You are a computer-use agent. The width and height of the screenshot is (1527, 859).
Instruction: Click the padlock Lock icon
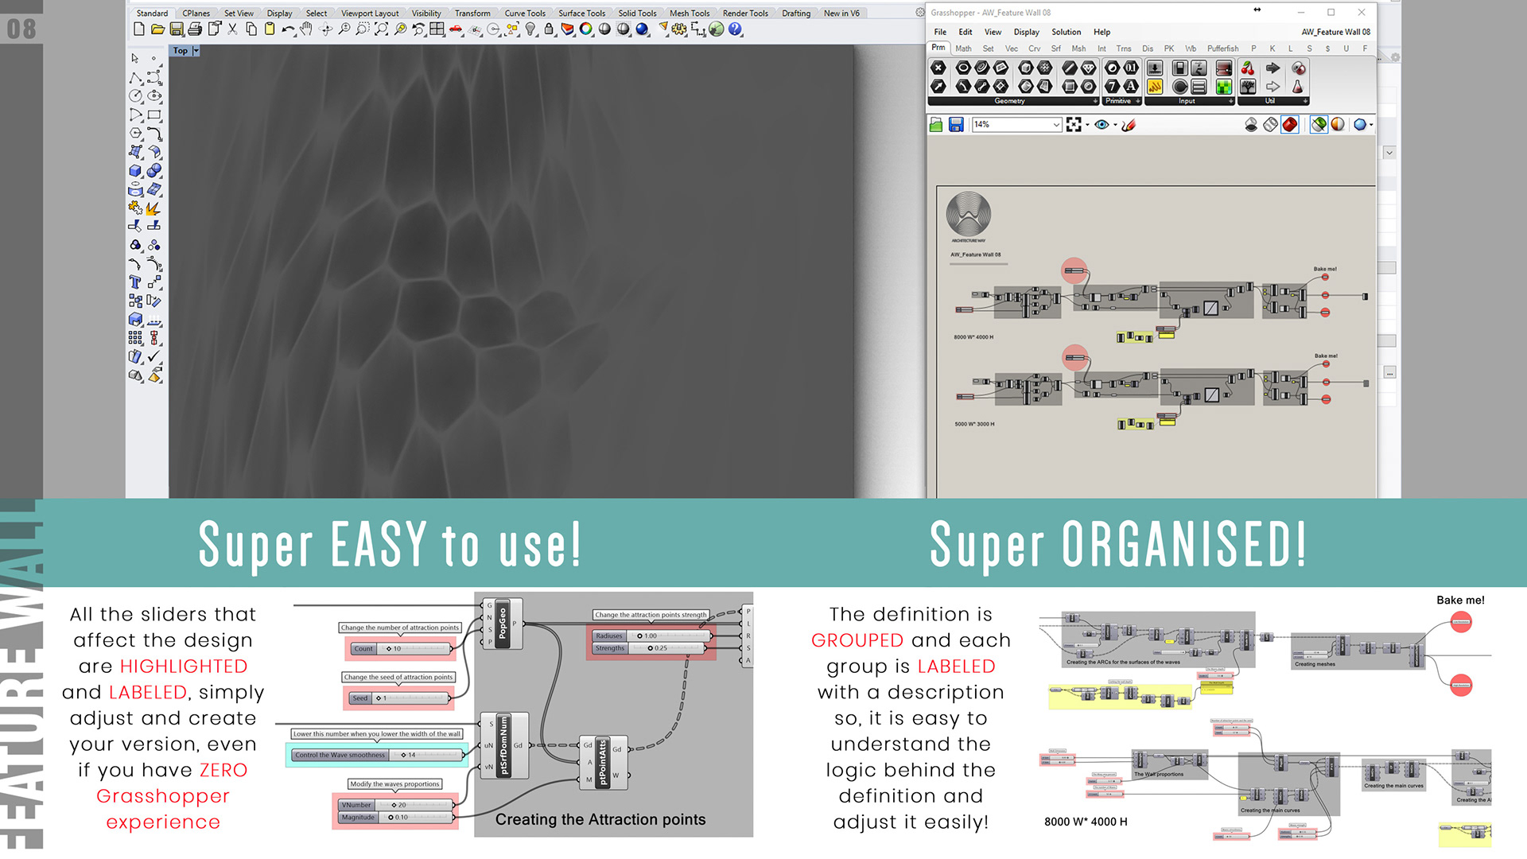(549, 29)
